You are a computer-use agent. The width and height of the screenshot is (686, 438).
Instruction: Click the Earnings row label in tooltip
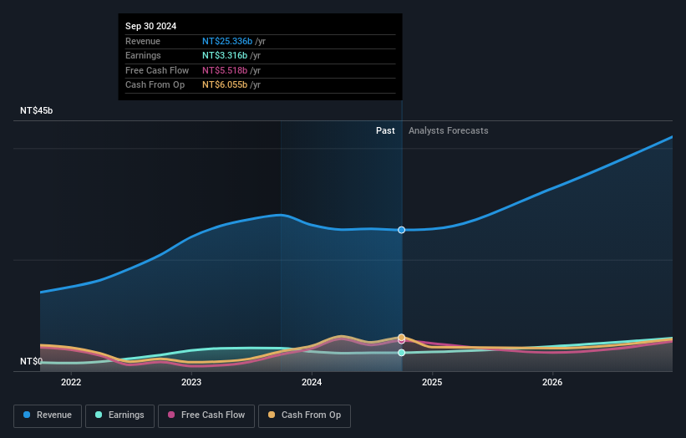(143, 55)
